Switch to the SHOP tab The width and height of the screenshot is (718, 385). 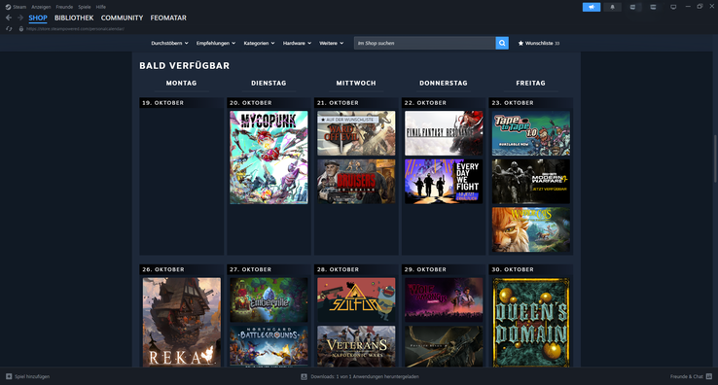(x=38, y=17)
